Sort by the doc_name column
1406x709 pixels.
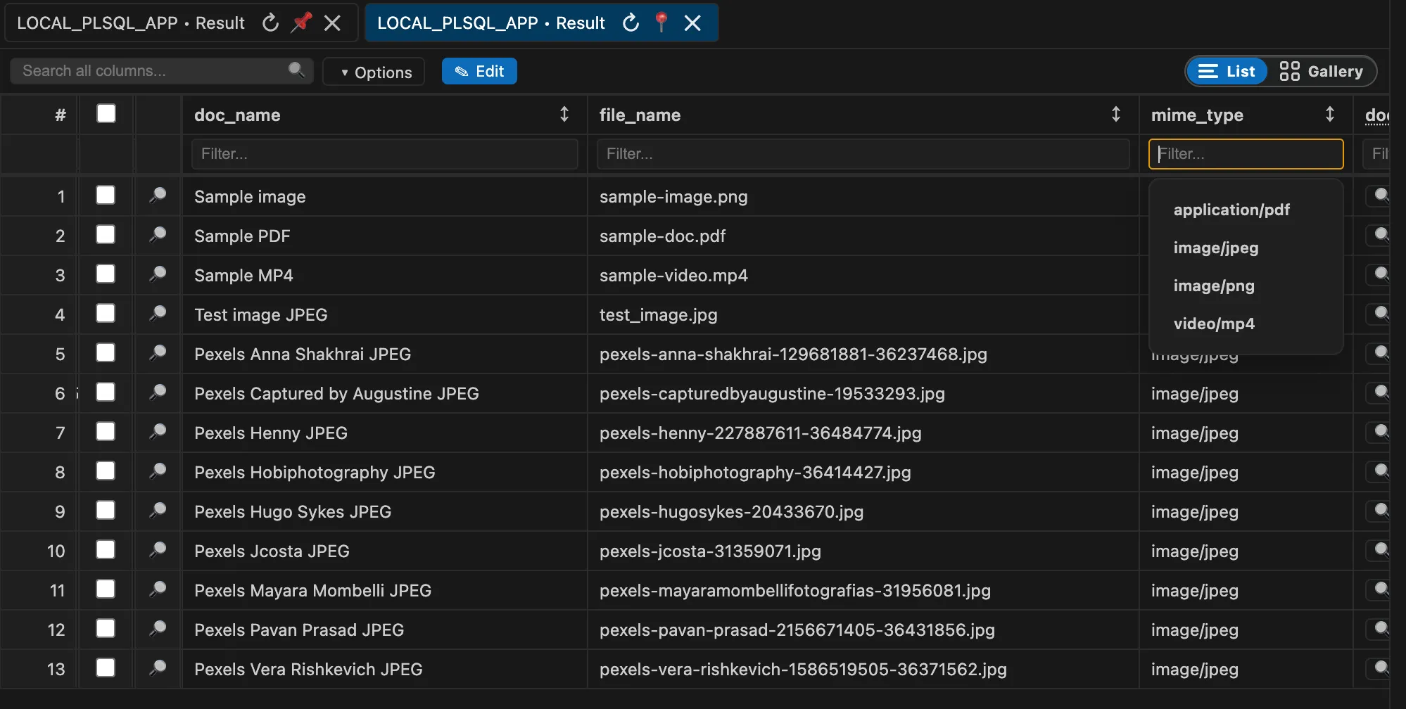[564, 114]
